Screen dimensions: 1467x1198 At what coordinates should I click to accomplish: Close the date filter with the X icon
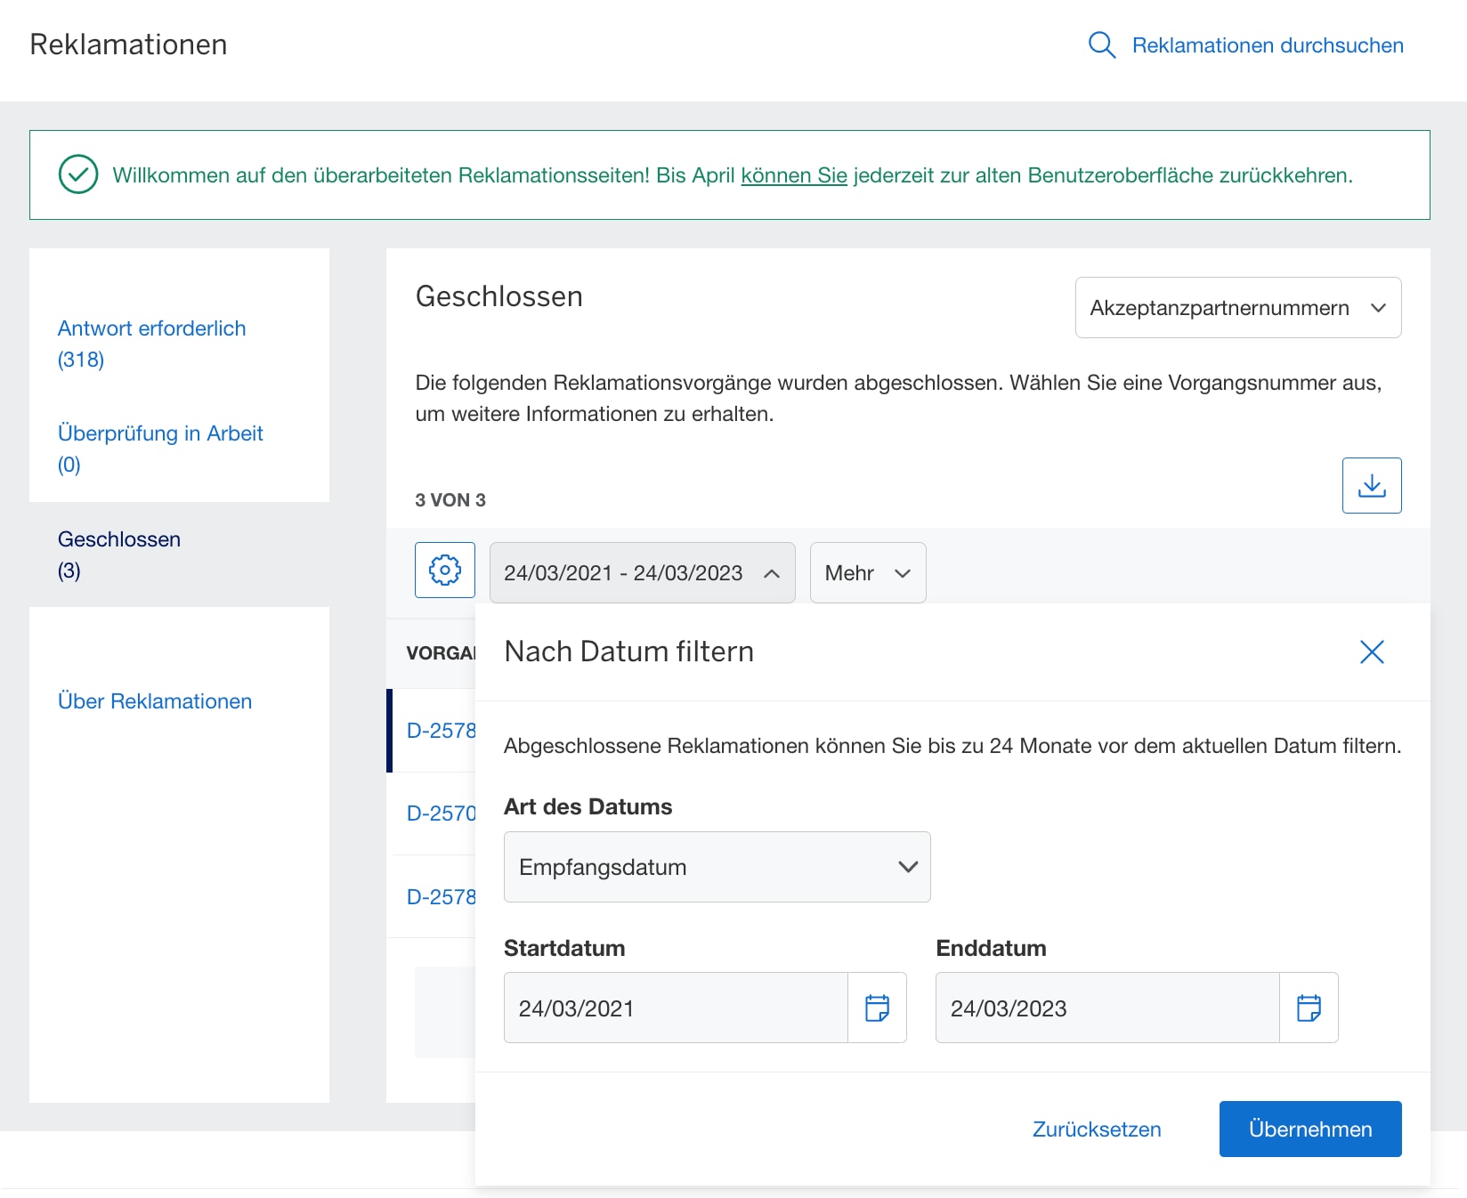1372,652
